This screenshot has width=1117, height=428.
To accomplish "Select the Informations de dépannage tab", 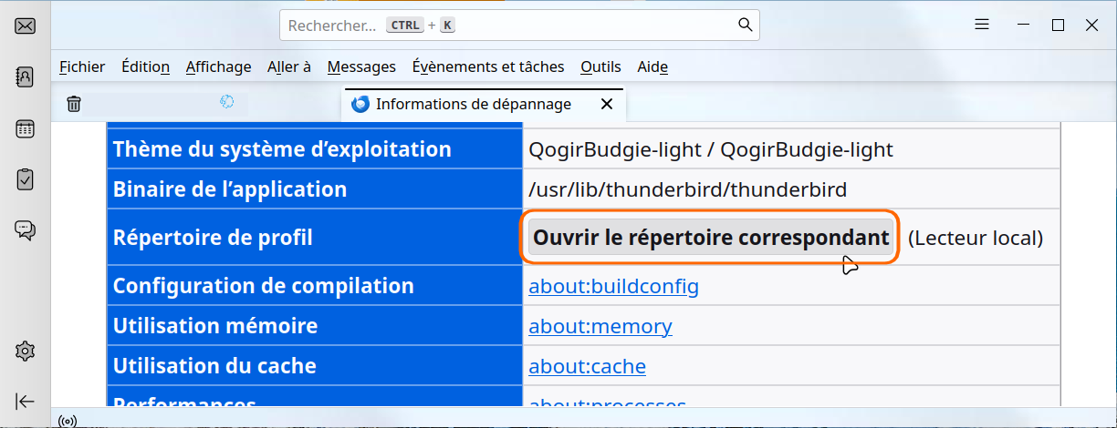I will pyautogui.click(x=473, y=104).
